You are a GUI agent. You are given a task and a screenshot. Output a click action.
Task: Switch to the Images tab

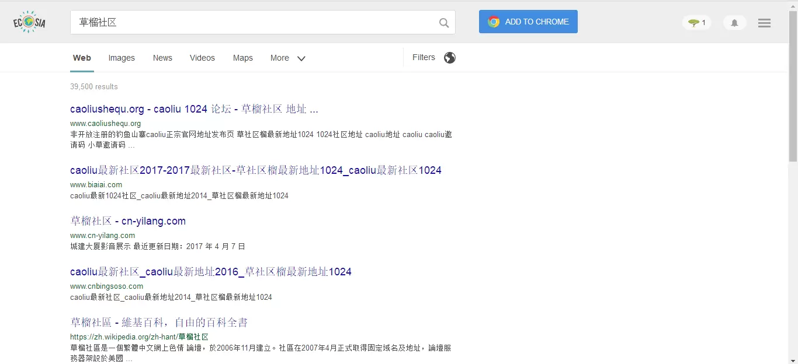pyautogui.click(x=122, y=58)
